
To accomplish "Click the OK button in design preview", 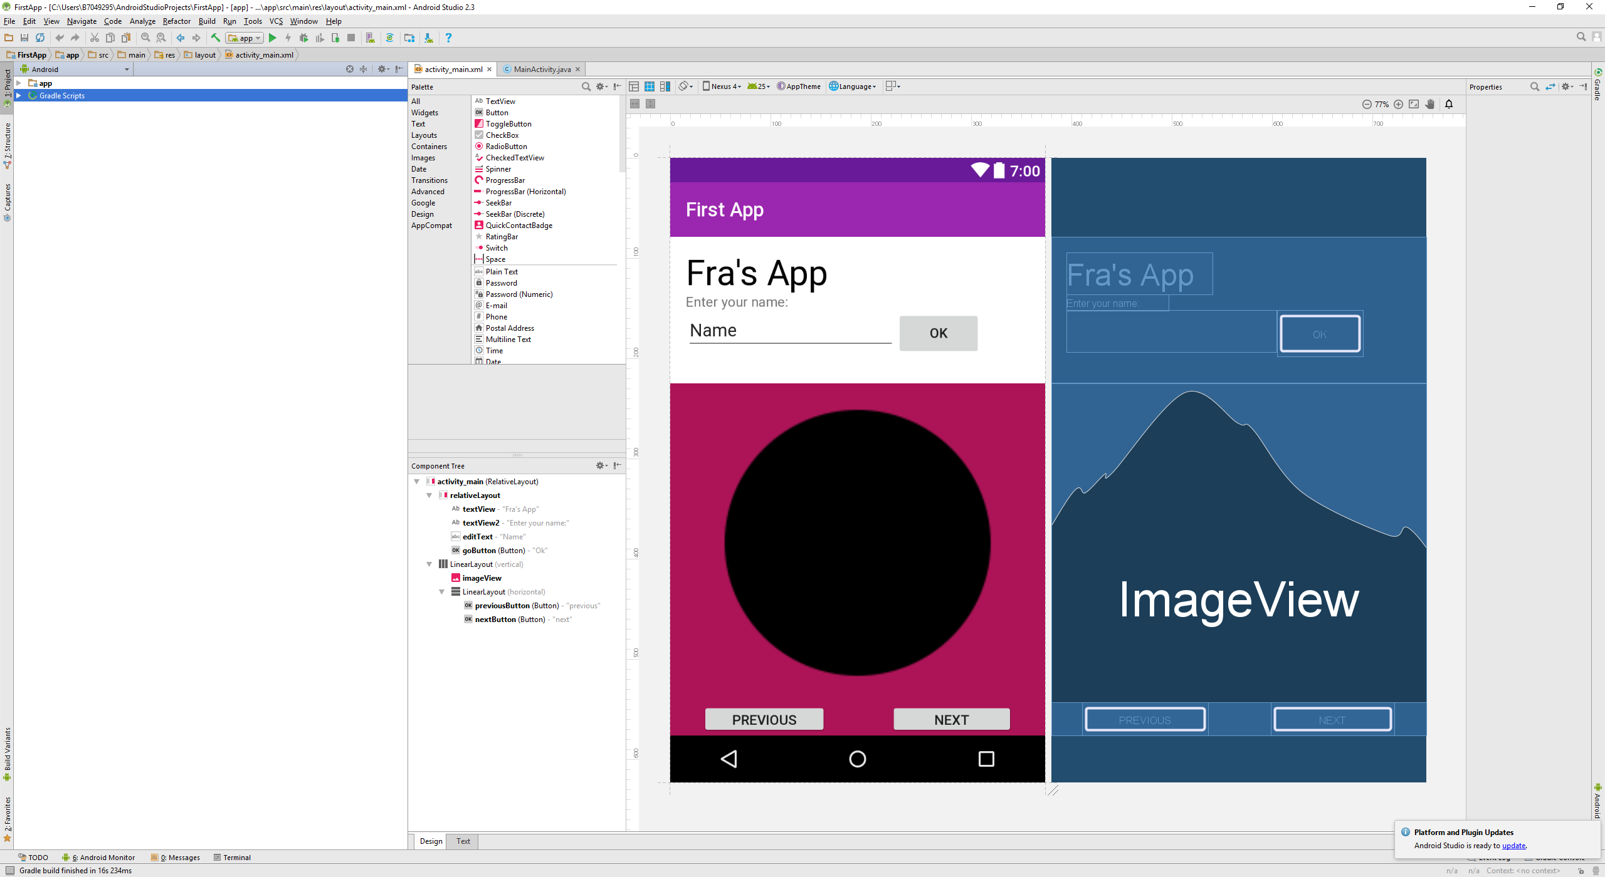I will (x=939, y=333).
